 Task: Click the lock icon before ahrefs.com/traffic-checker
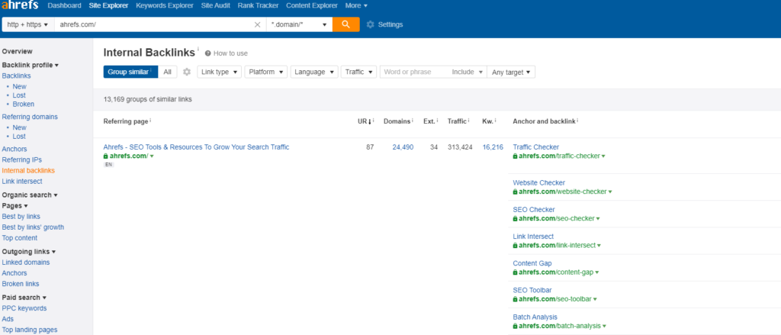(x=516, y=156)
